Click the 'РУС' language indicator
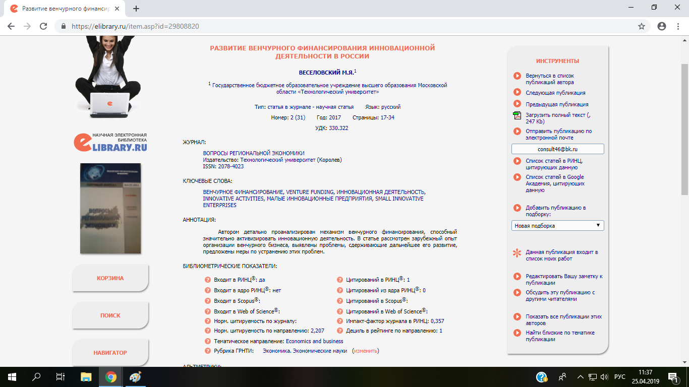 (620, 377)
